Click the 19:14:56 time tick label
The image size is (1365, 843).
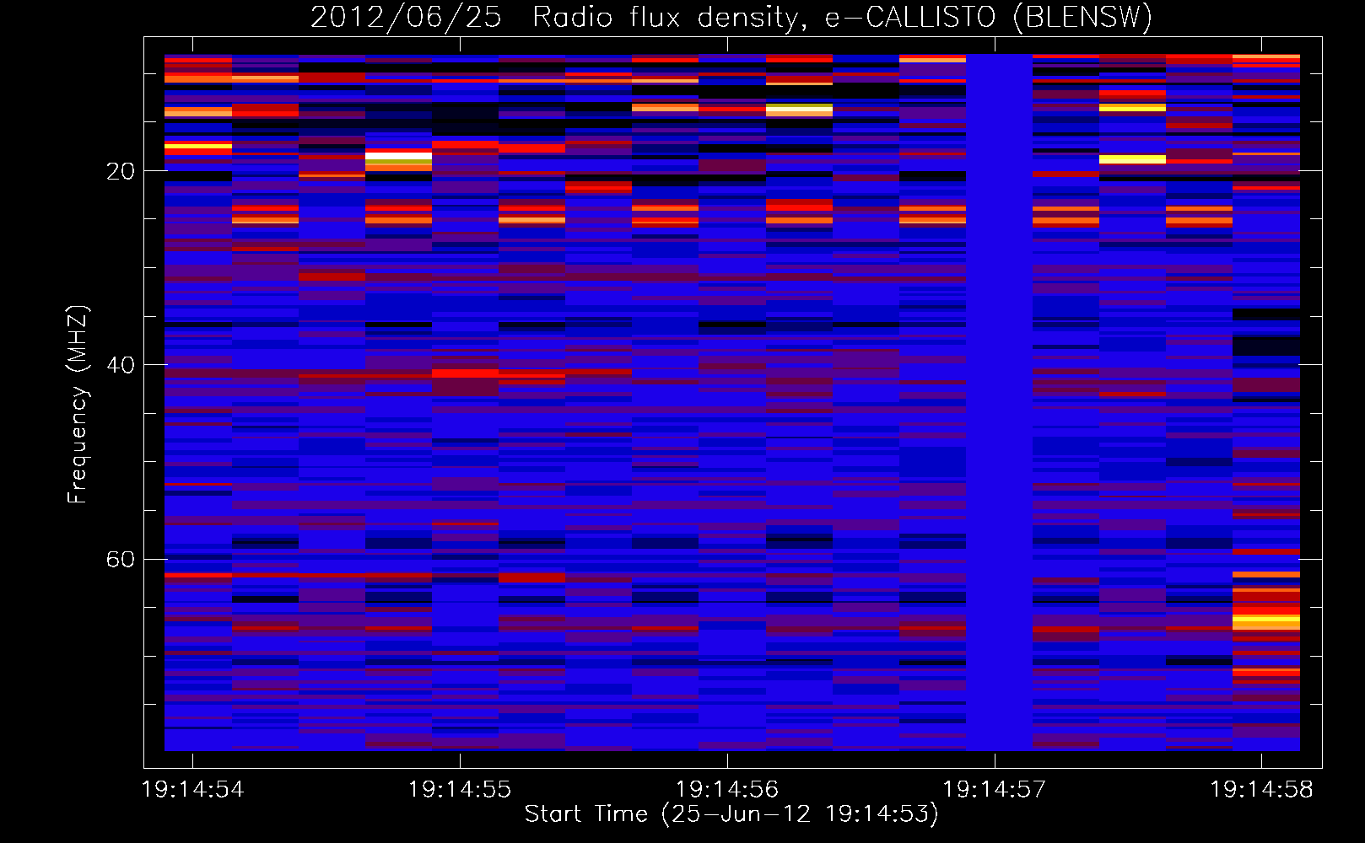[726, 790]
